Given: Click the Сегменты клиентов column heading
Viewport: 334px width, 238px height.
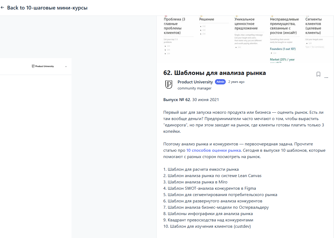Looking at the screenshot, I should (314, 26).
